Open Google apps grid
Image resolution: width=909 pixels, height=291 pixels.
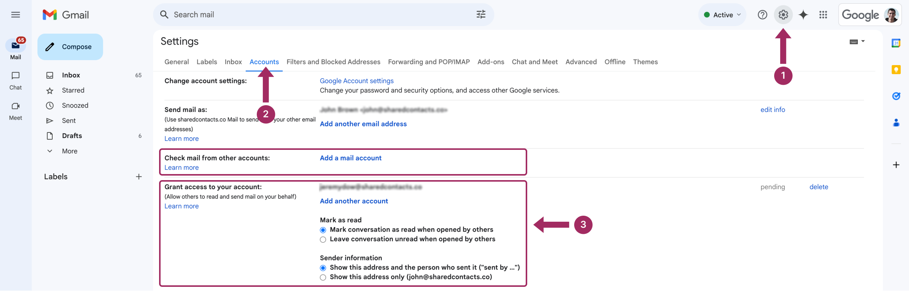[x=823, y=15]
